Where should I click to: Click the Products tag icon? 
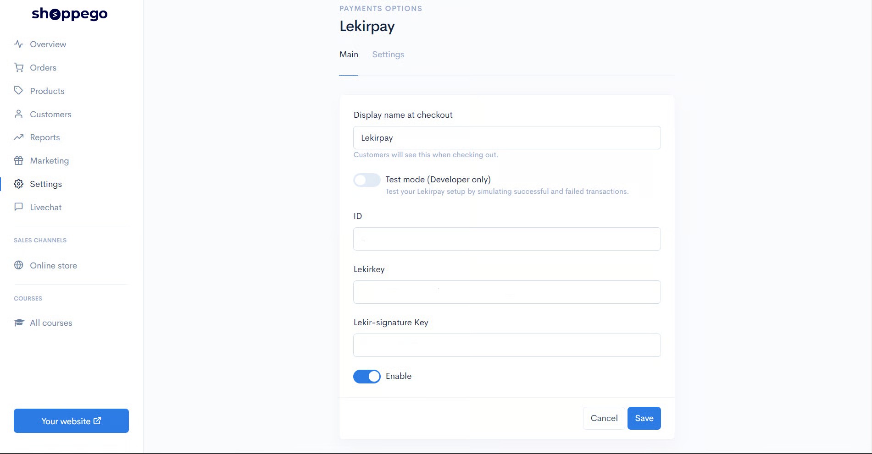point(18,91)
